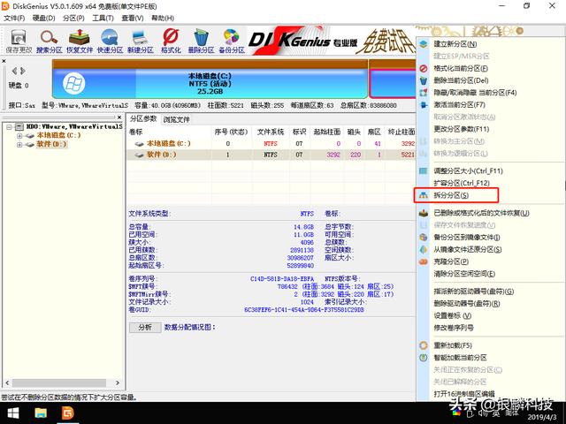Click the 分析 button
Screen dimensions: 566x424
point(145,327)
